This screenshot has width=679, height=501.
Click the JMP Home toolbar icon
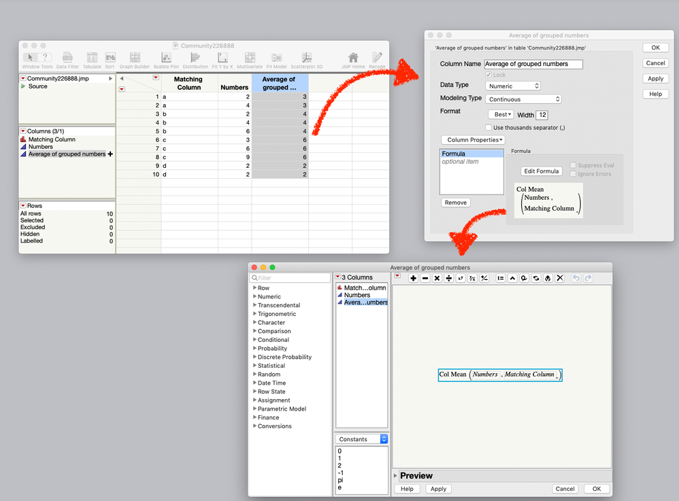click(x=353, y=60)
